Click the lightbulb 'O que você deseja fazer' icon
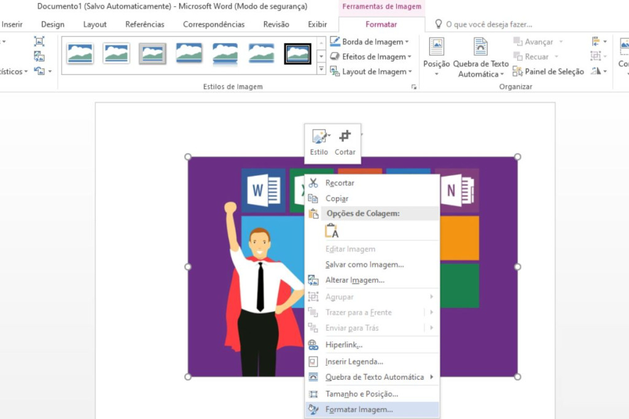 439,25
